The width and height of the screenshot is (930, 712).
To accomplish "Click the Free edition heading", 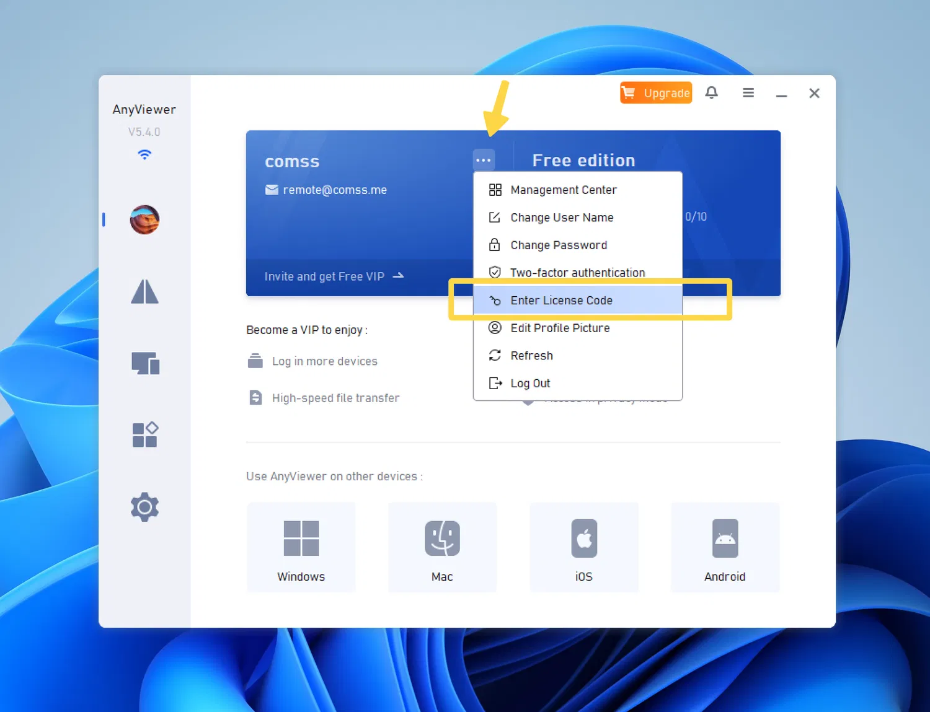I will click(583, 160).
